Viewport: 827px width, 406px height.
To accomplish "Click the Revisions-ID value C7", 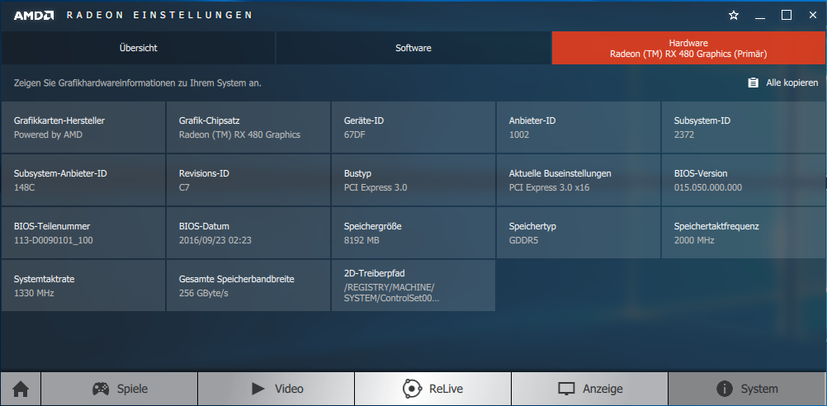I will (x=185, y=187).
